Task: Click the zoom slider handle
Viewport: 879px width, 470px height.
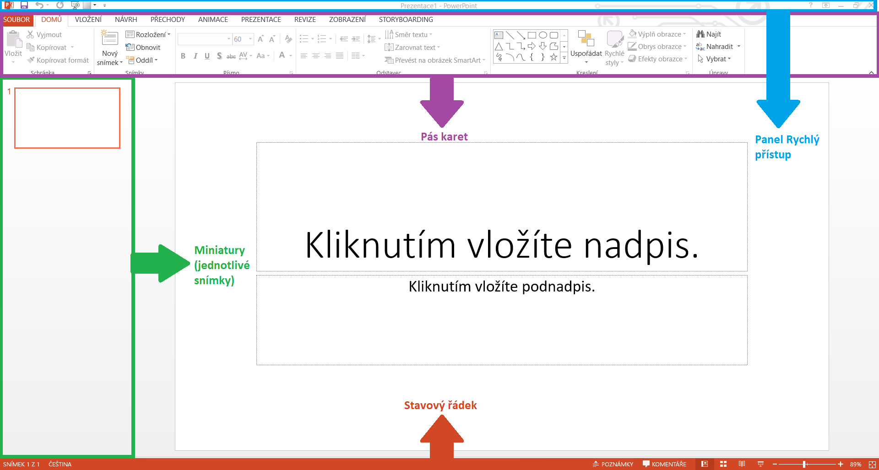Action: tap(804, 464)
